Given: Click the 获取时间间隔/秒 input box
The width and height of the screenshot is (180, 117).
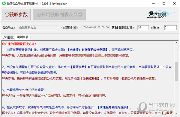Looking at the screenshot, I should click(x=143, y=28).
